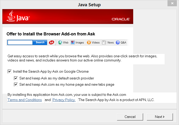Click the red Ask logo icon
The width and height of the screenshot is (179, 125).
click(52, 42)
